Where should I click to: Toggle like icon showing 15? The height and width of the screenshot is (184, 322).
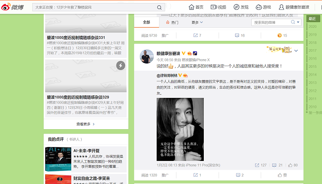click(x=282, y=35)
